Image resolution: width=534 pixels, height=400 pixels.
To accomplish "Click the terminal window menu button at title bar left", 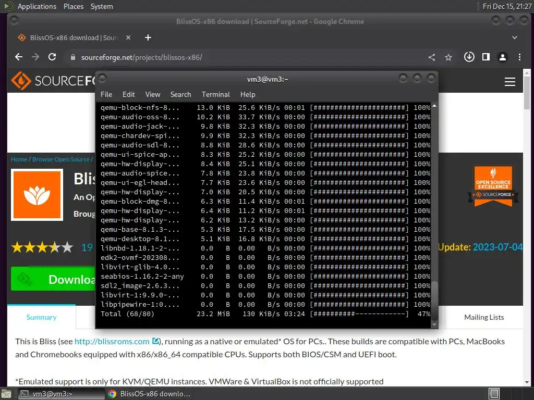I will (102, 79).
